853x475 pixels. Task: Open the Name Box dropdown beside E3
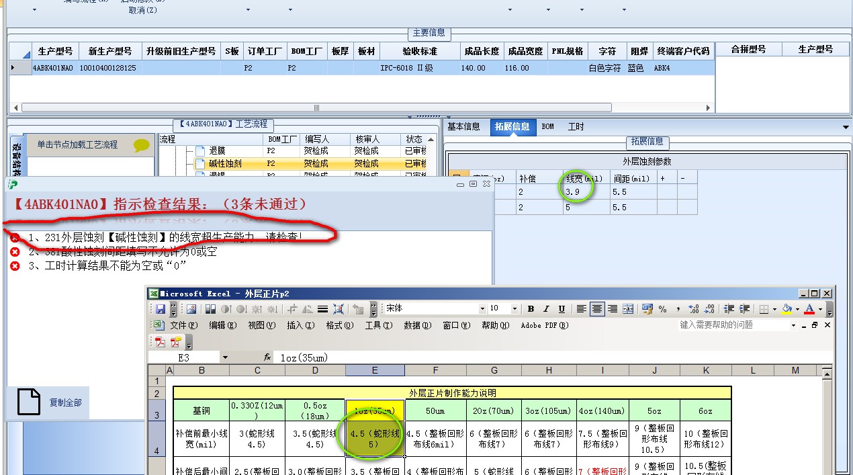click(225, 357)
